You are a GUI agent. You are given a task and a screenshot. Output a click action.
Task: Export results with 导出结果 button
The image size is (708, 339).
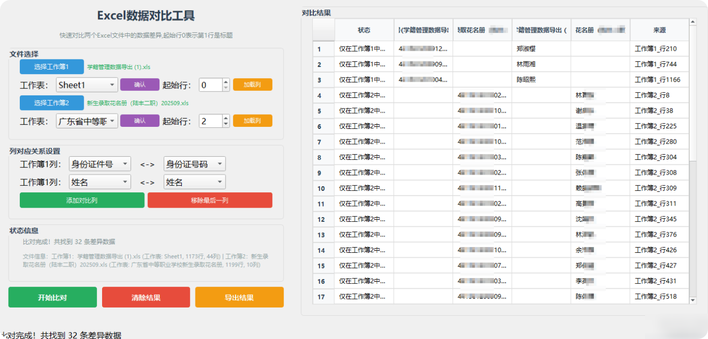point(239,297)
